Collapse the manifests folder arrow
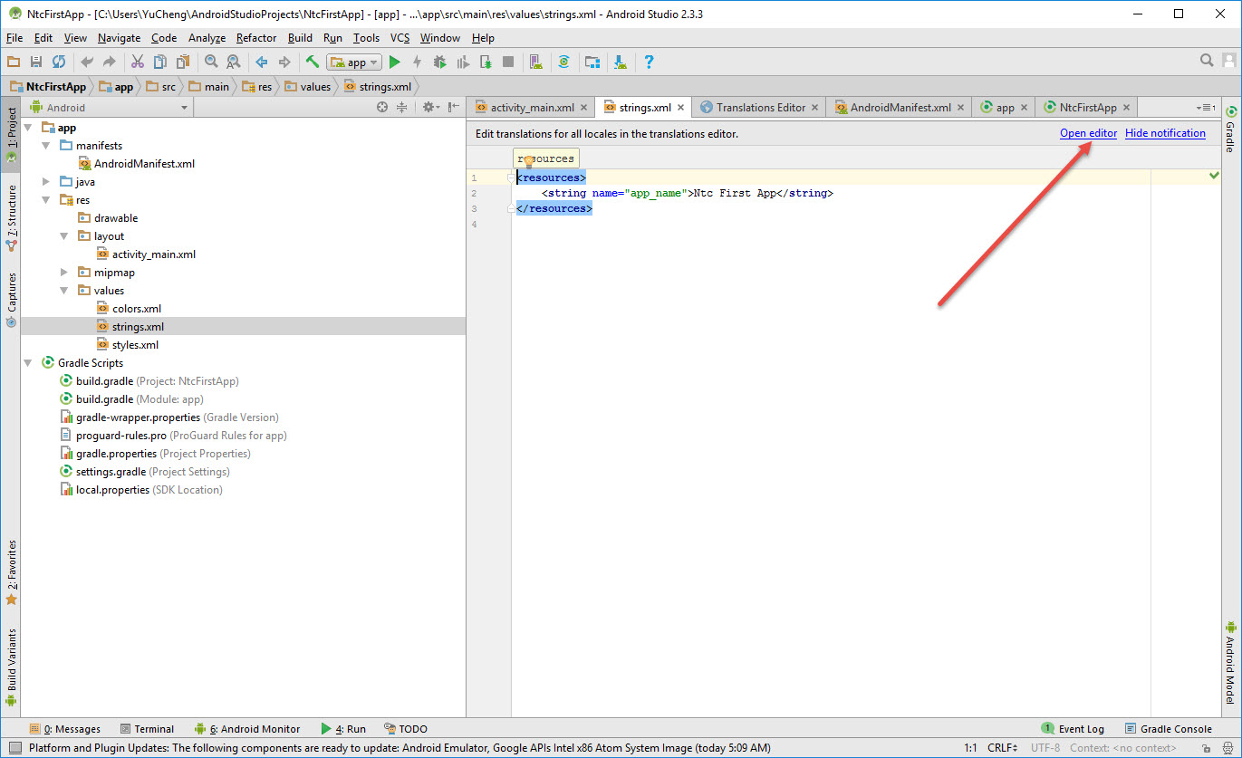The width and height of the screenshot is (1242, 758). click(x=46, y=146)
